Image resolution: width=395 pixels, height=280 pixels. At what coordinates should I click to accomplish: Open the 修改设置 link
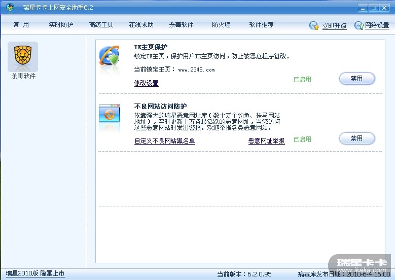pos(147,83)
